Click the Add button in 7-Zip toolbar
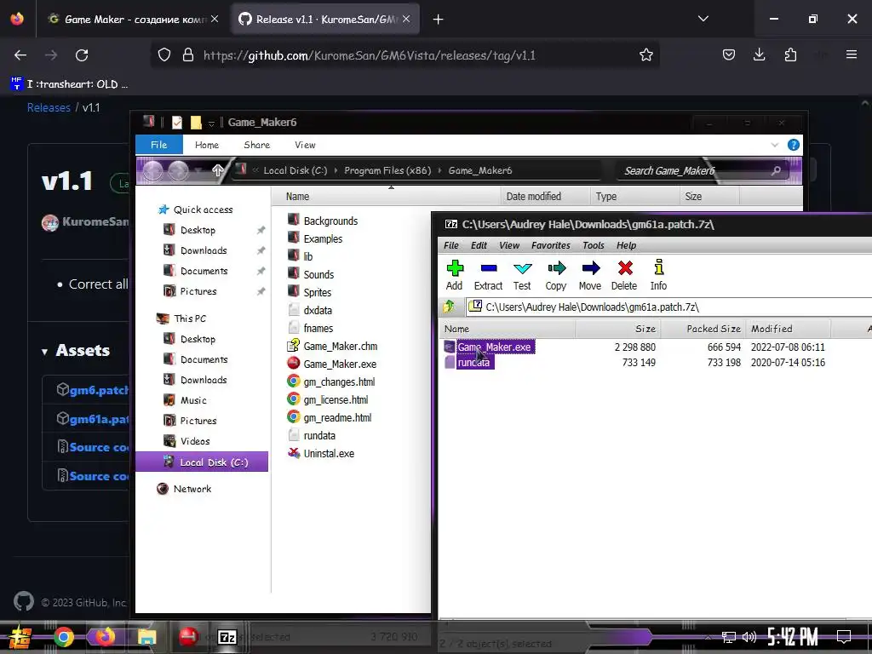 pos(455,275)
